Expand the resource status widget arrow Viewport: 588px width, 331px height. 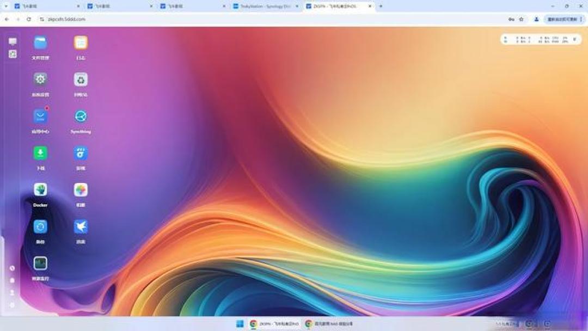tap(574, 39)
